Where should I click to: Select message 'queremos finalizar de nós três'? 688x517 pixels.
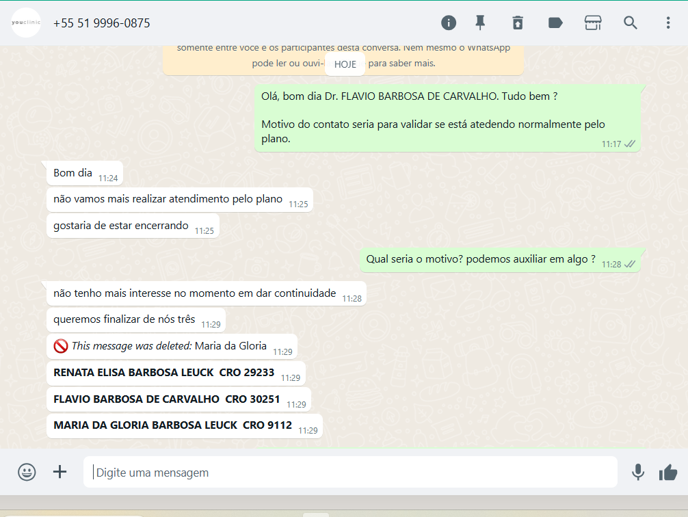coord(136,320)
